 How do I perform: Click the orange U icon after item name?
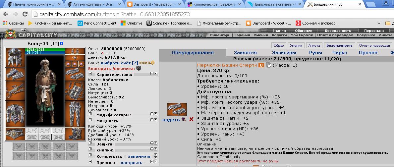(x=261, y=65)
